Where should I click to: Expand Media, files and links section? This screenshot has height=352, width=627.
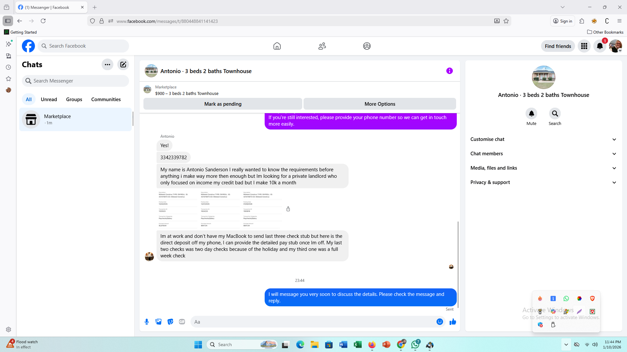(544, 168)
